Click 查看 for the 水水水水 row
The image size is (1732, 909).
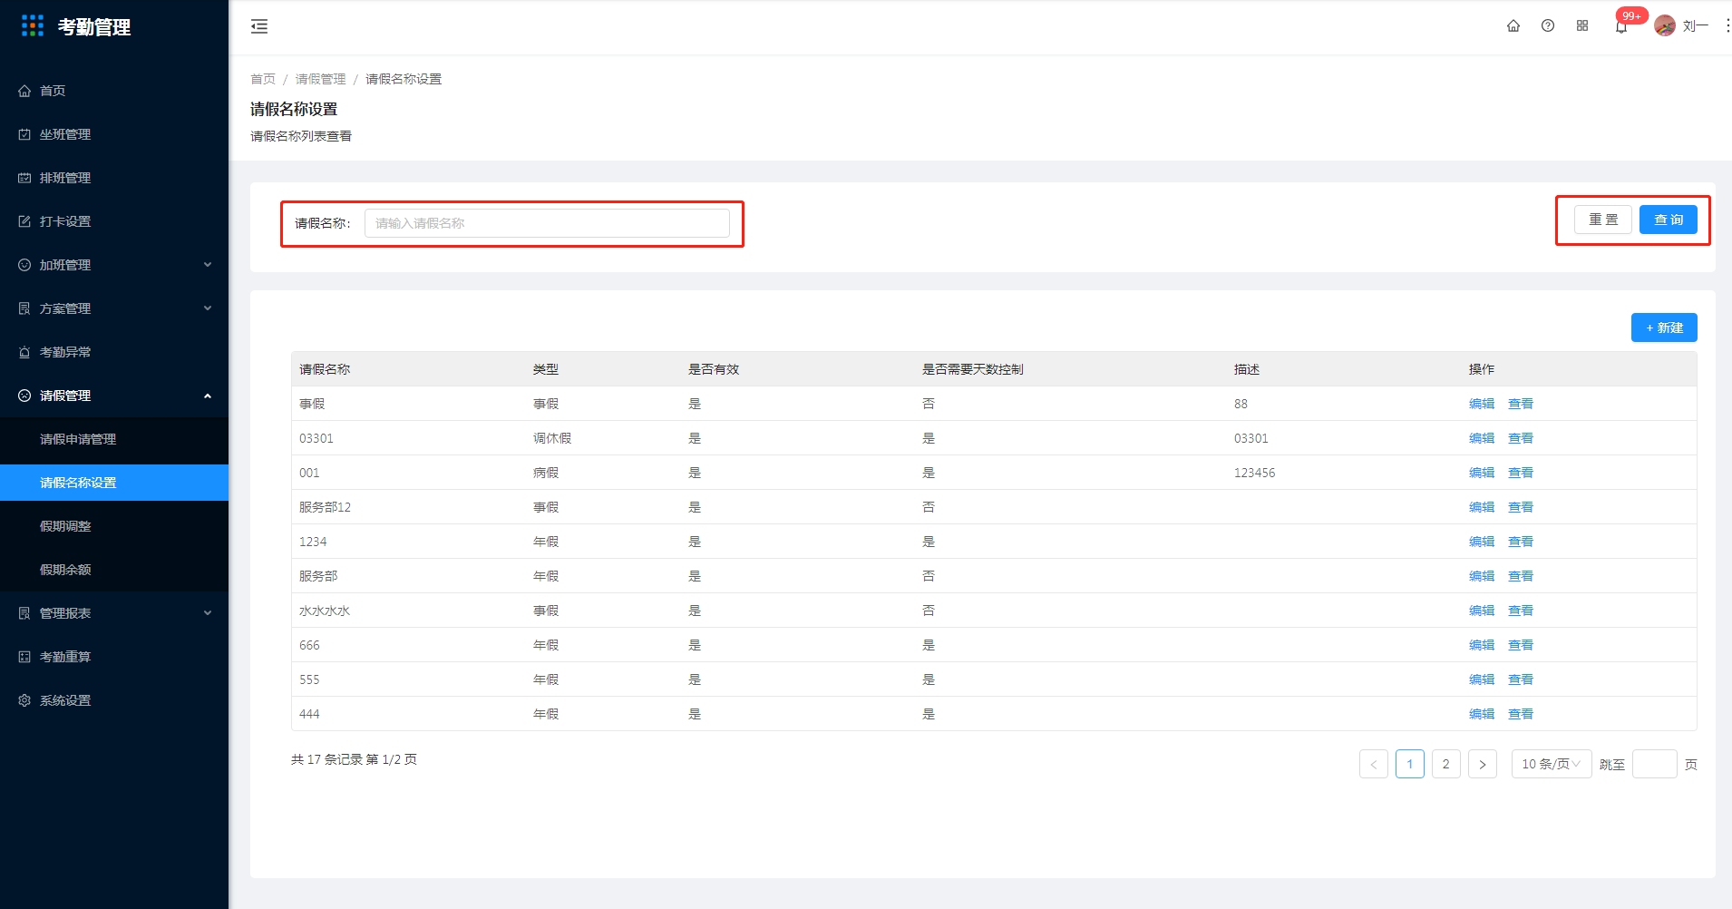click(1521, 611)
